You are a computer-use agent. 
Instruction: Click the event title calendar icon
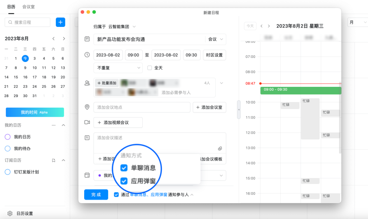[x=87, y=39]
